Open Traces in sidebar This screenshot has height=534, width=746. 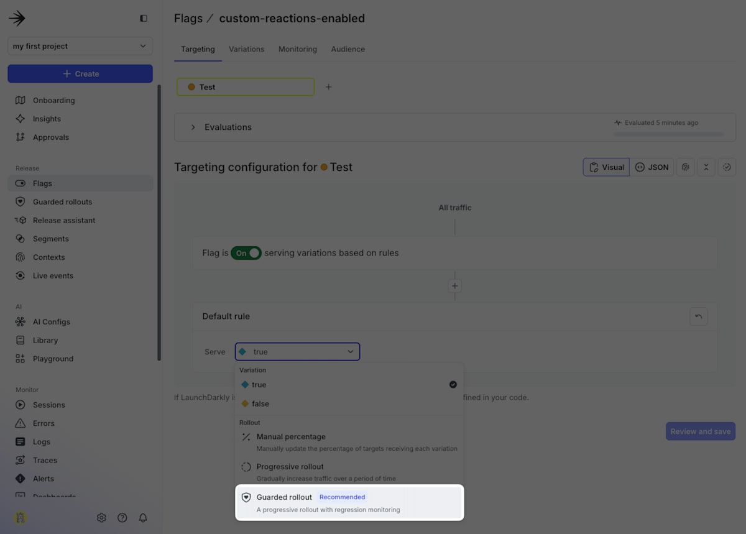pos(80,460)
